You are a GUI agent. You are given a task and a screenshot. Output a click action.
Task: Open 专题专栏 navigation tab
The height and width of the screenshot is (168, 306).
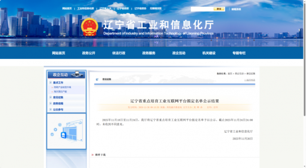point(239,53)
